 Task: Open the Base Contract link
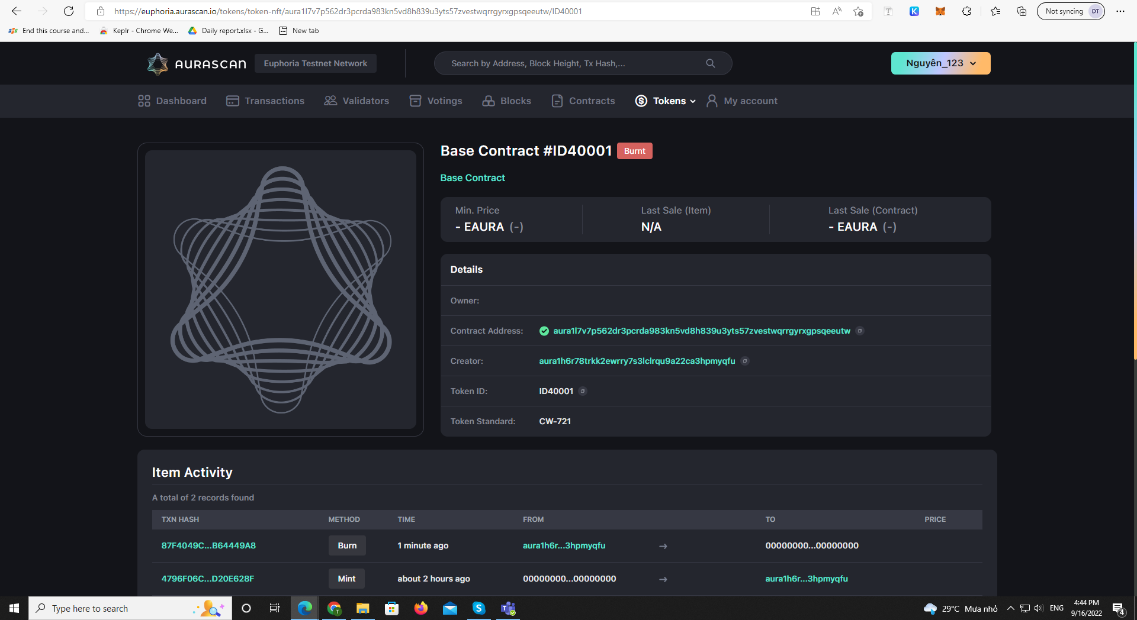(472, 177)
